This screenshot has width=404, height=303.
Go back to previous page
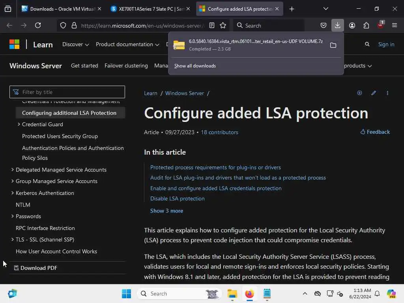tap(9, 25)
